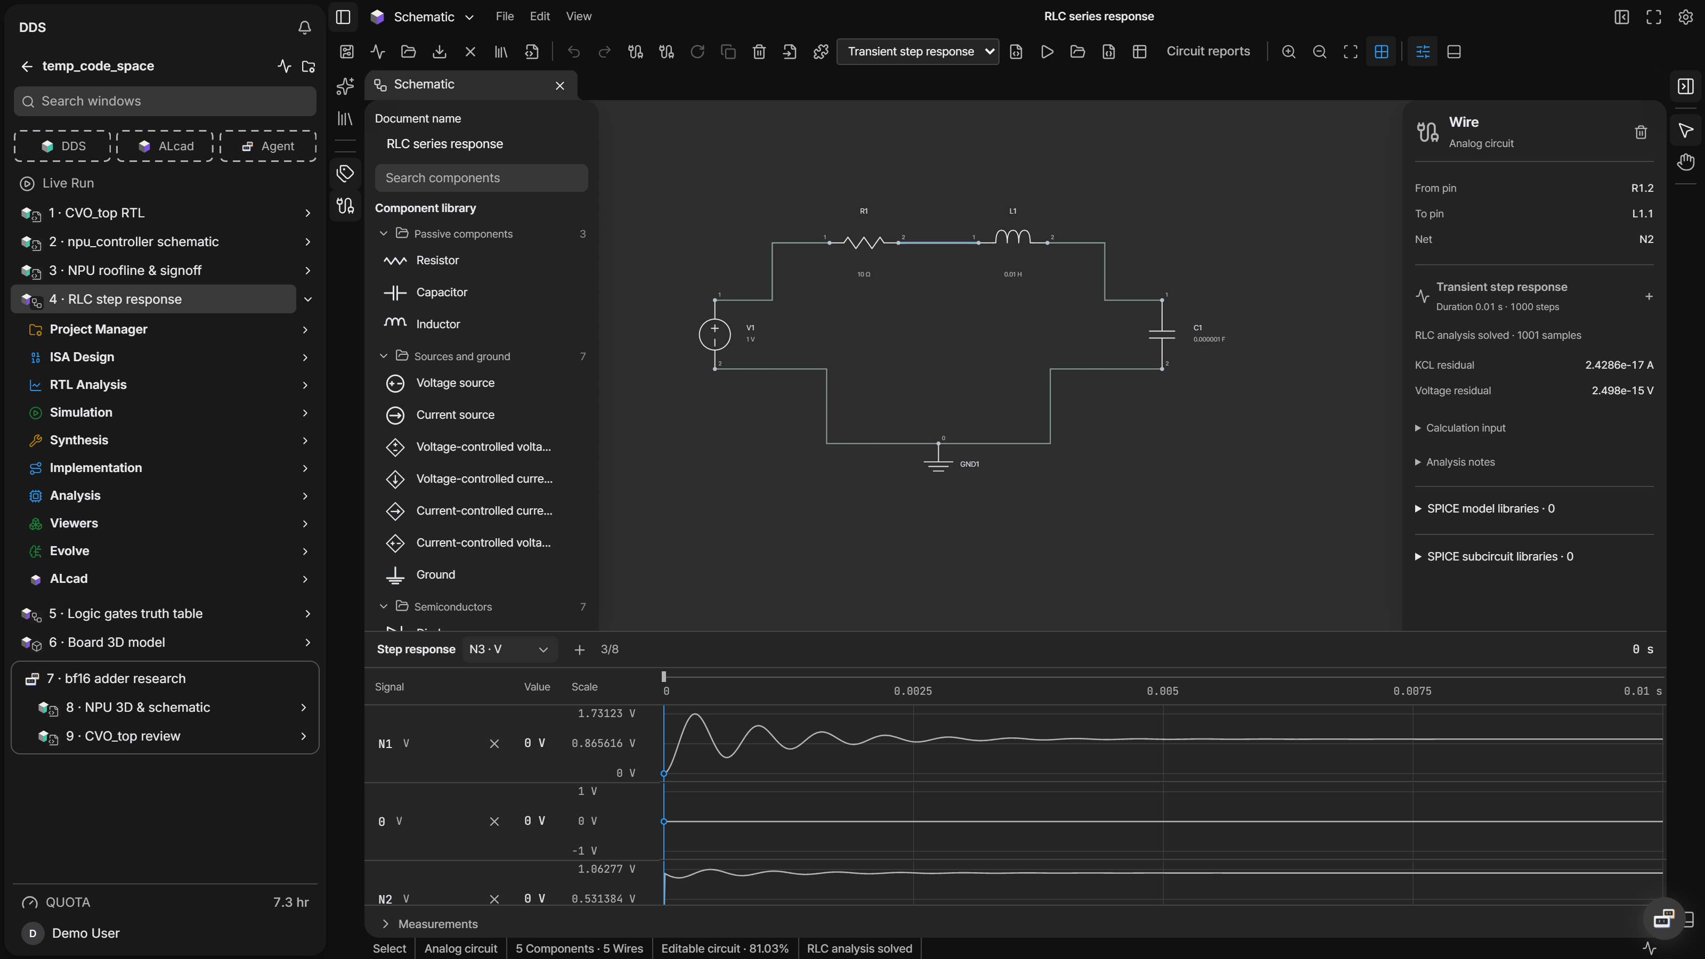Run the simulation with the play icon
This screenshot has width=1705, height=959.
(1046, 52)
